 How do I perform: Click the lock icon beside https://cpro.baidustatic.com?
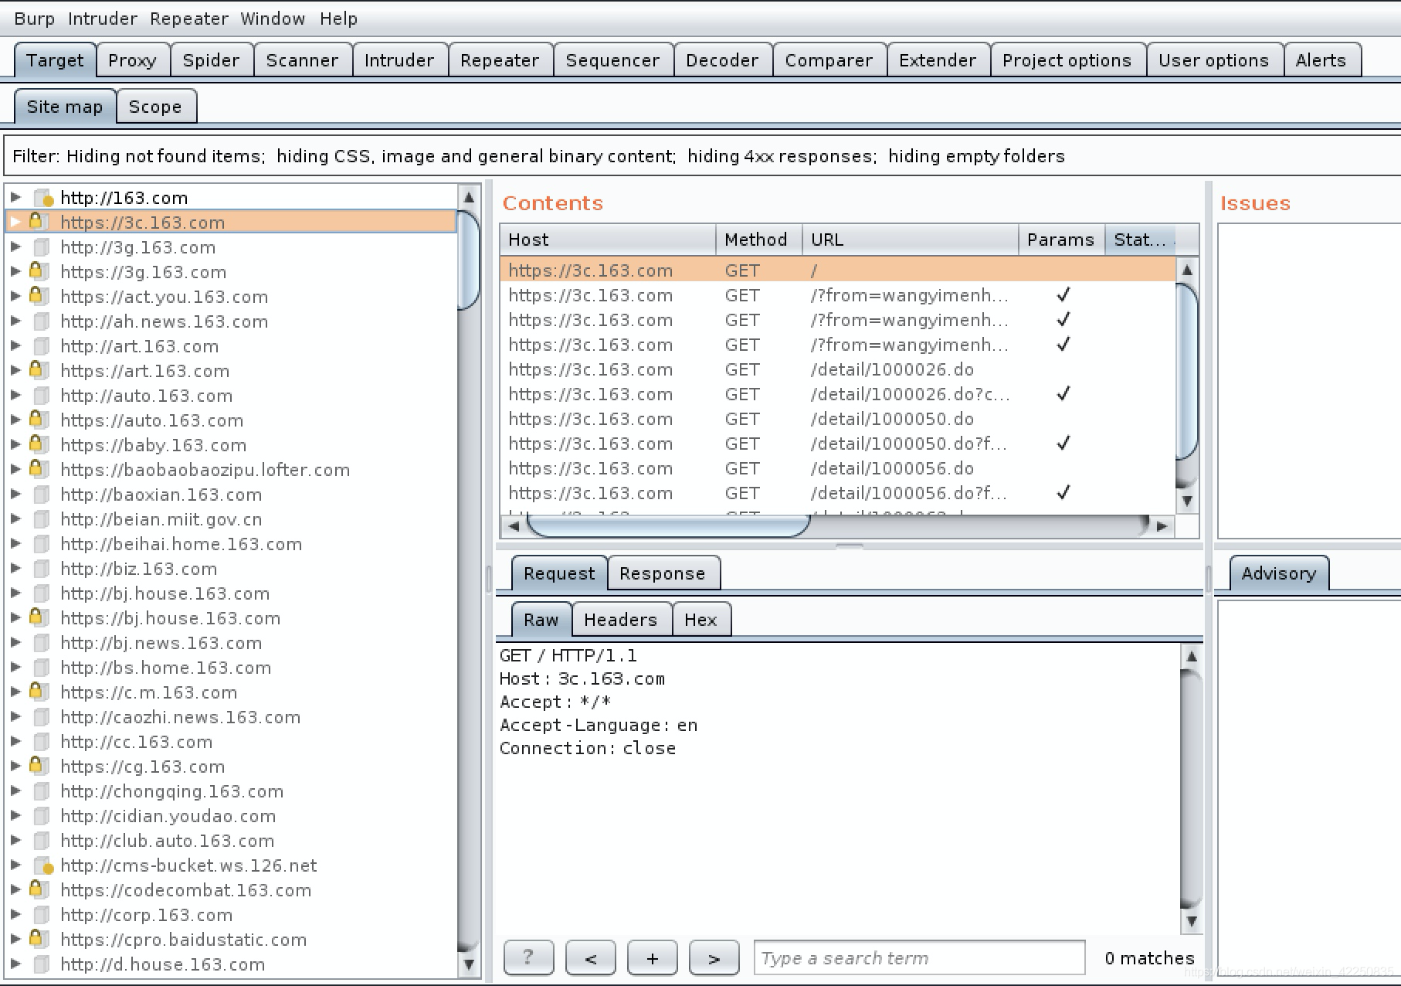[38, 939]
